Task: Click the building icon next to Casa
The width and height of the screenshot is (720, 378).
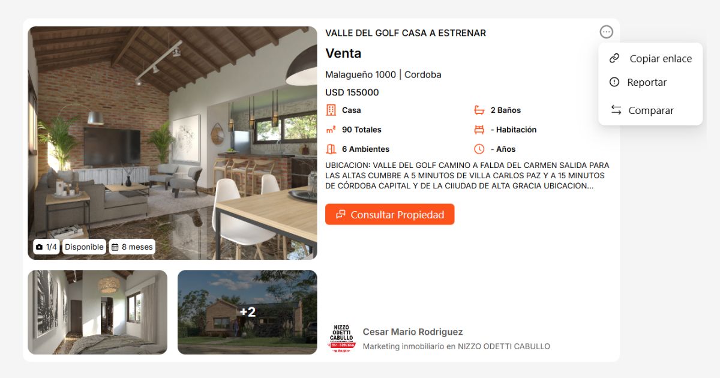Action: (x=331, y=110)
